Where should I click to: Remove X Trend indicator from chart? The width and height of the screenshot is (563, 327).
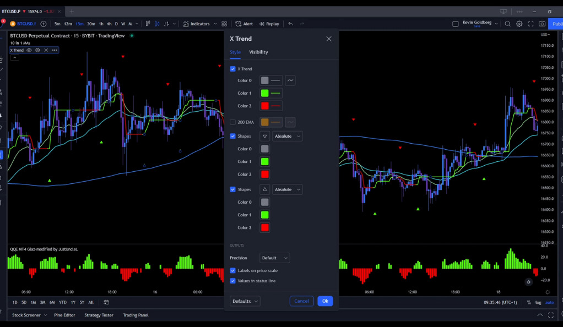[46, 50]
